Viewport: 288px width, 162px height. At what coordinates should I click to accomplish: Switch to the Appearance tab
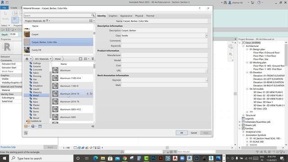(x=126, y=16)
